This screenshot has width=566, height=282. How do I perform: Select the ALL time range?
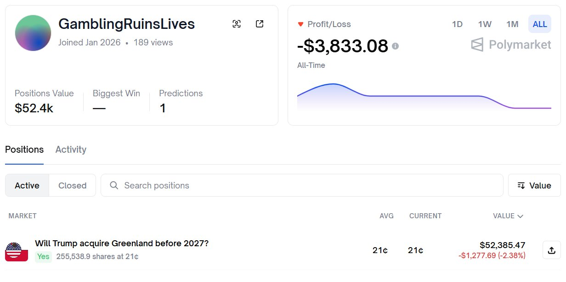(540, 24)
